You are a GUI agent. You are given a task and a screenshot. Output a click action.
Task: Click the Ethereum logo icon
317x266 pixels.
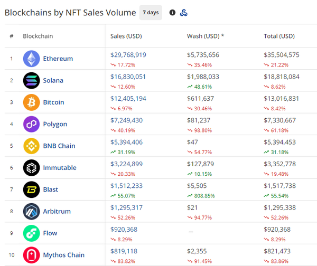[x=31, y=59]
